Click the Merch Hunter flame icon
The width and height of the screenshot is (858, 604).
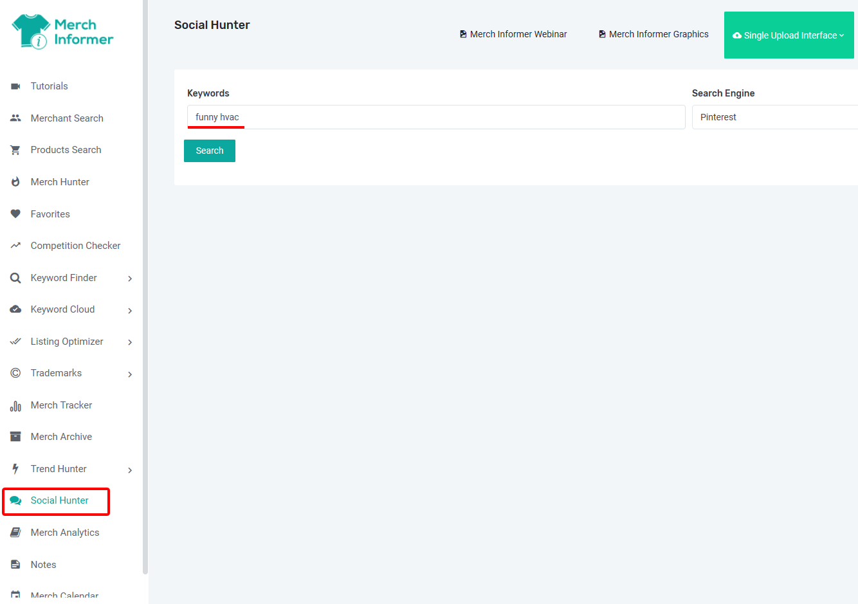coord(15,182)
